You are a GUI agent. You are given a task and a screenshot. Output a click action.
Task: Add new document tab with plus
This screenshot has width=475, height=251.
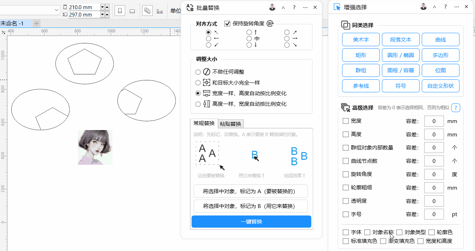point(36,24)
